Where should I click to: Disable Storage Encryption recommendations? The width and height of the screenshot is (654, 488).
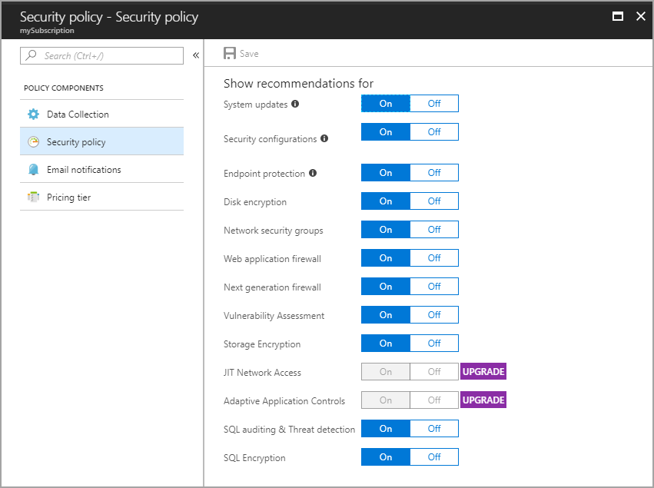(x=434, y=344)
